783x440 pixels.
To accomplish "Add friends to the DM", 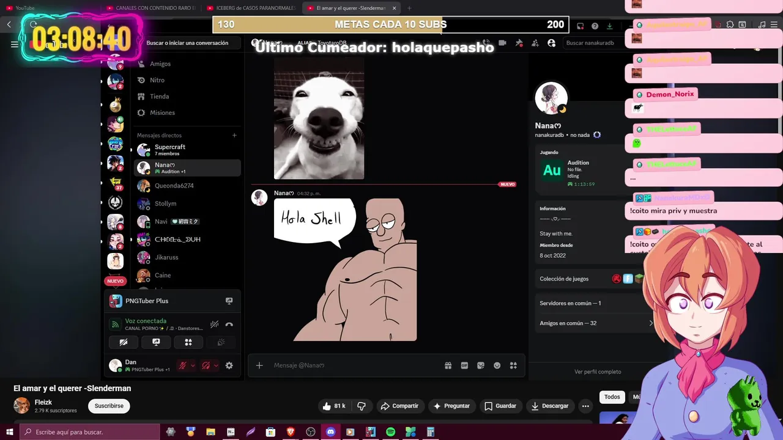I will (535, 43).
